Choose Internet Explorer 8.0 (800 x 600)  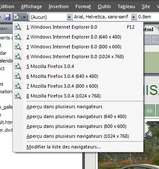point(78,47)
